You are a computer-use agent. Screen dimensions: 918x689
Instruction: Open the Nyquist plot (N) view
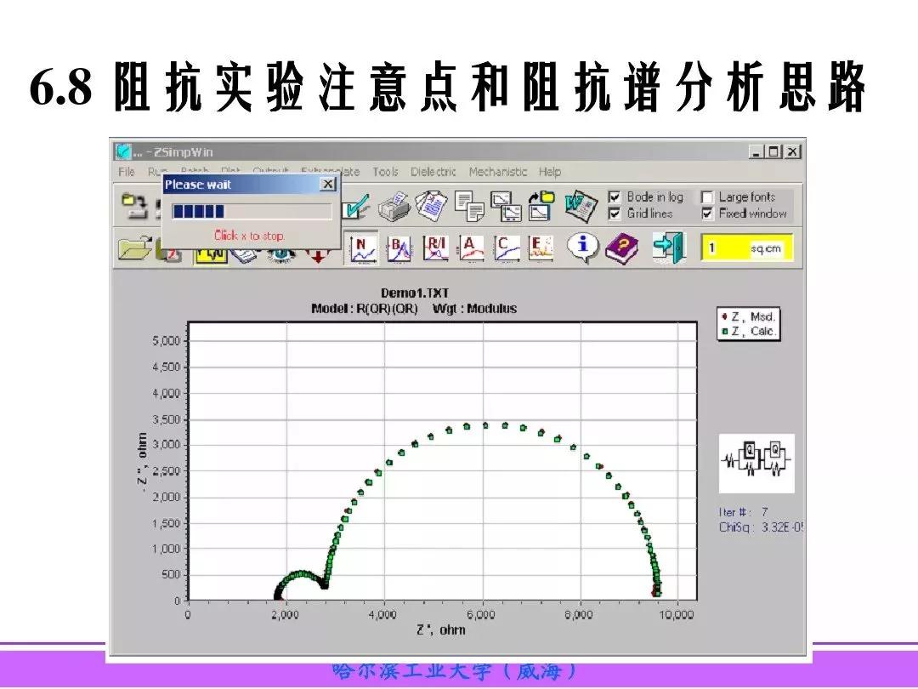364,248
